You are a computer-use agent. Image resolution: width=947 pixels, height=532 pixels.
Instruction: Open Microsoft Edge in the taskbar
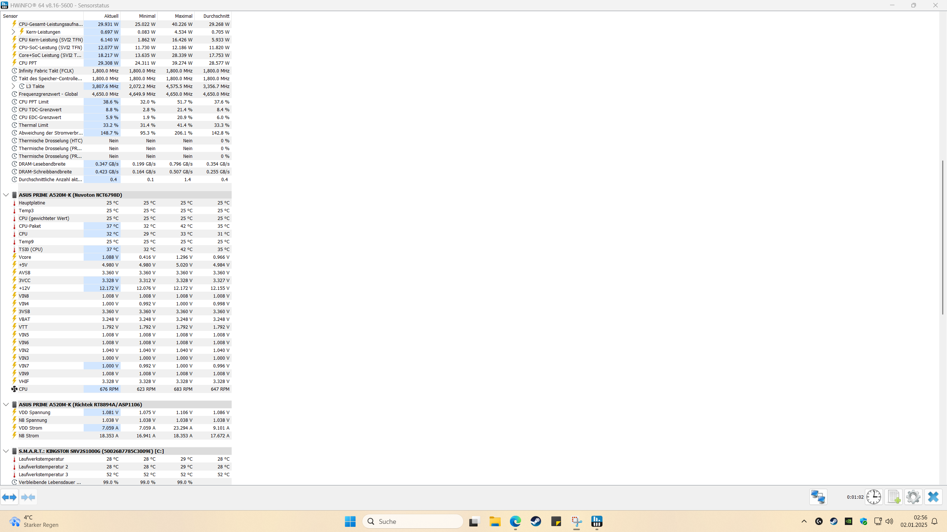[x=515, y=521]
